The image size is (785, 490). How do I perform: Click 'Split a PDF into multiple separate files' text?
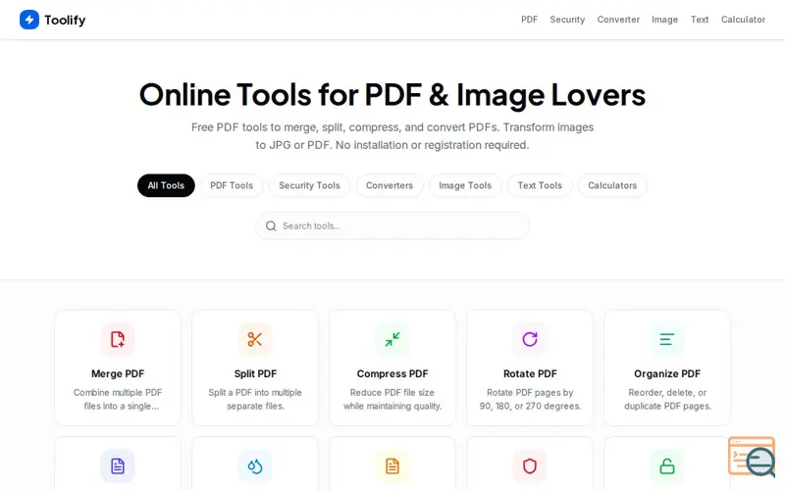click(255, 399)
